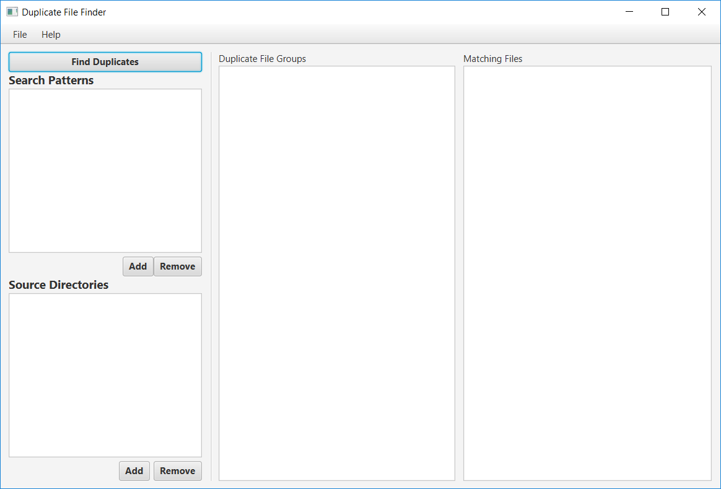Open the Help menu
The height and width of the screenshot is (489, 721).
51,35
